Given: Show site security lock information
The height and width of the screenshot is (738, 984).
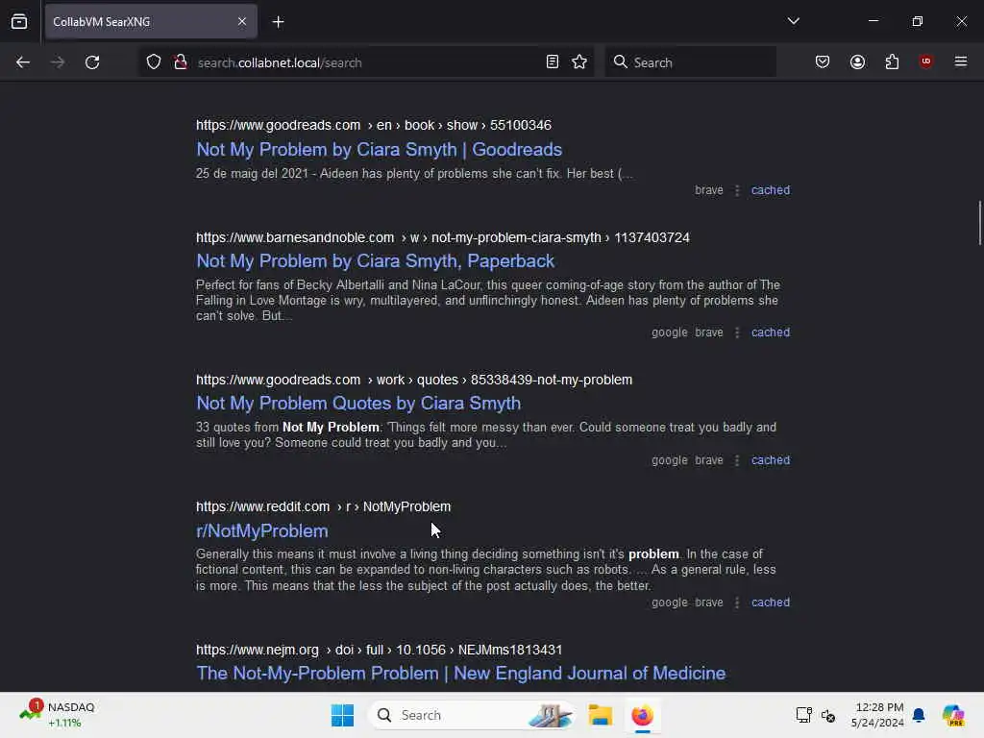Looking at the screenshot, I should point(181,62).
